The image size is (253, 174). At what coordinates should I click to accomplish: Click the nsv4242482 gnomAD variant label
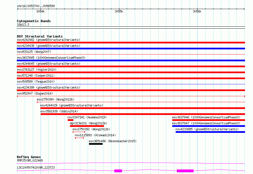(49, 40)
